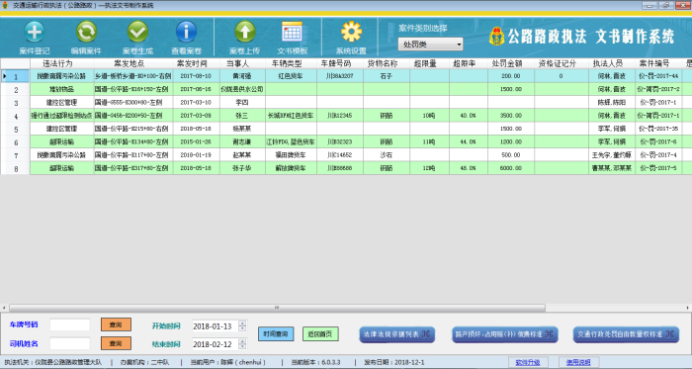Open 交通行政处罚自由裁量权标准 button

(626, 334)
